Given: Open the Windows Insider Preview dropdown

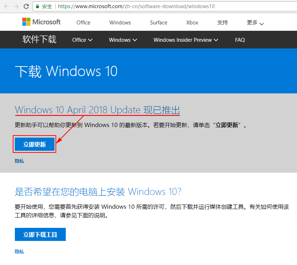Looking at the screenshot, I should (186, 40).
